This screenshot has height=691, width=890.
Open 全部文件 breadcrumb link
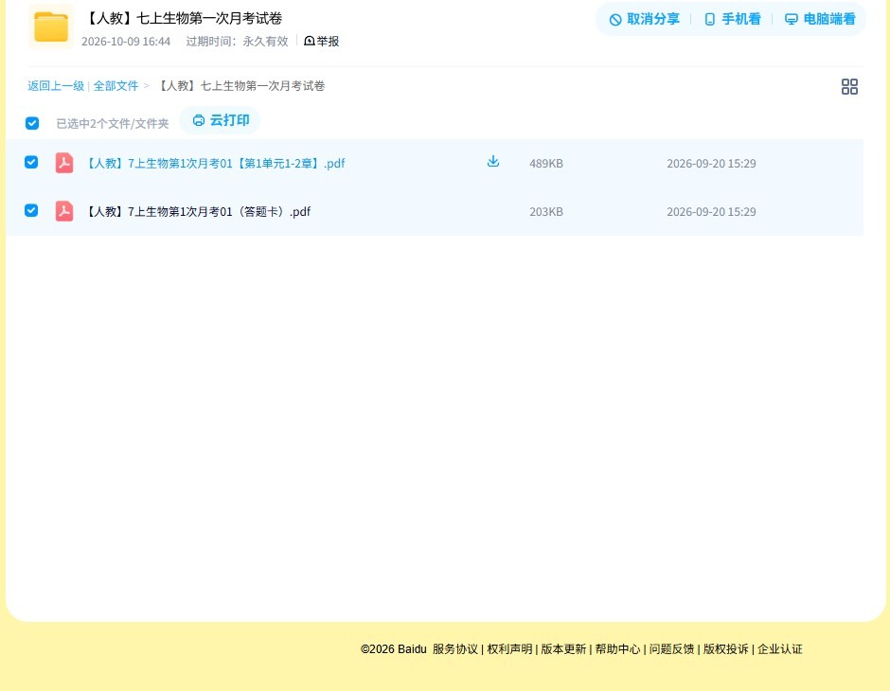116,86
